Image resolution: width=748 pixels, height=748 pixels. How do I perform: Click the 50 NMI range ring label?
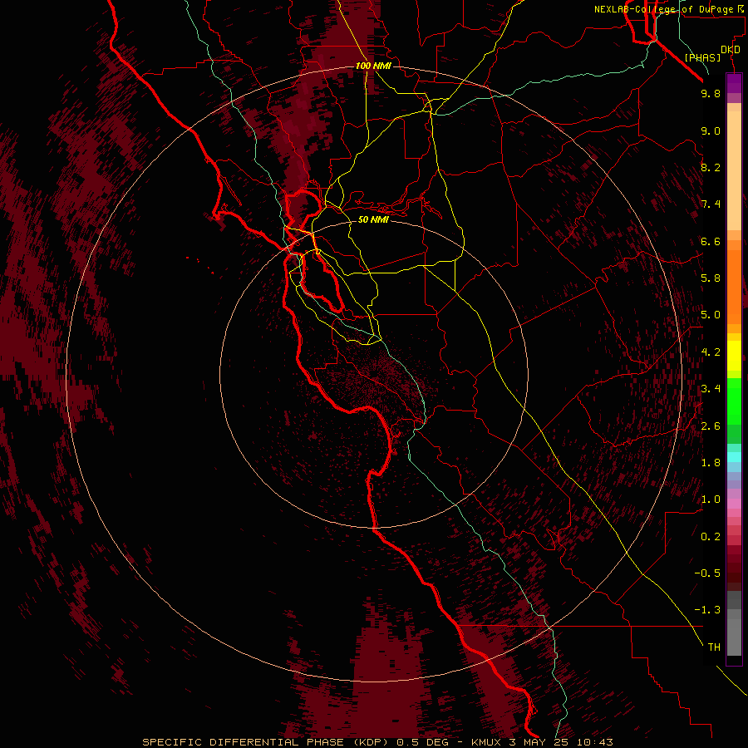tap(373, 219)
